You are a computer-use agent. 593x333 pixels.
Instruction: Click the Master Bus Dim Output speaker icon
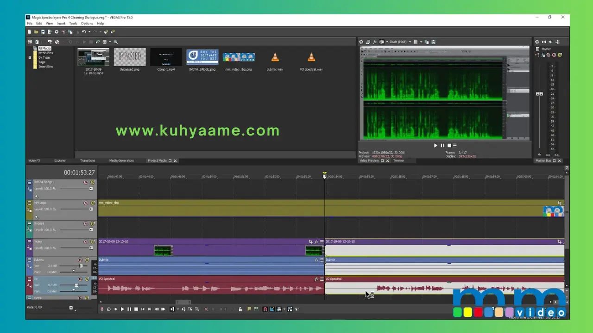(550, 42)
